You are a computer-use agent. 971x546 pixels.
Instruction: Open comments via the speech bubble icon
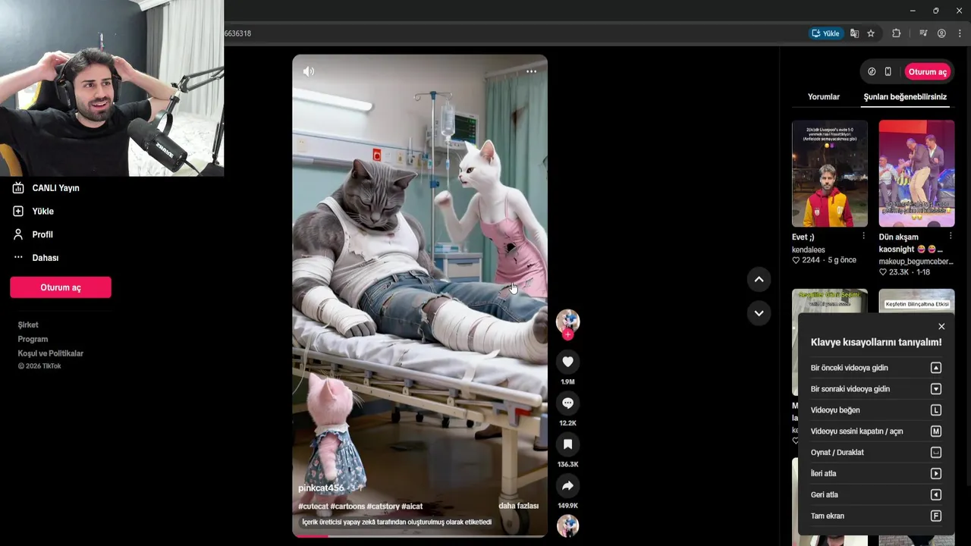point(567,403)
